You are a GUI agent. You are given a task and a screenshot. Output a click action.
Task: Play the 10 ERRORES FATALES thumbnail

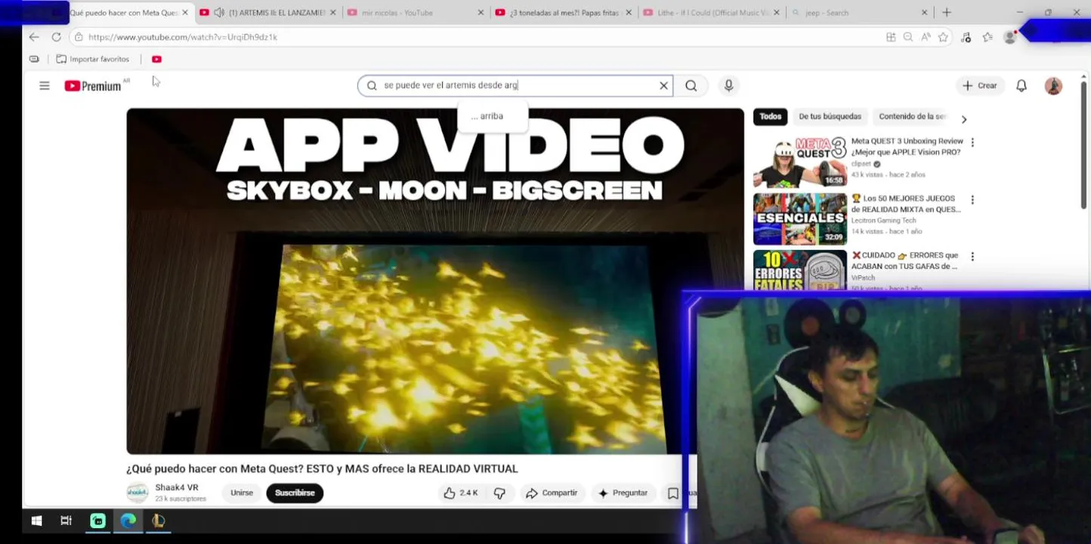[800, 270]
